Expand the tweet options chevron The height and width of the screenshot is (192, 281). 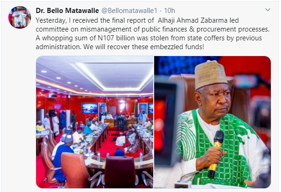268,10
